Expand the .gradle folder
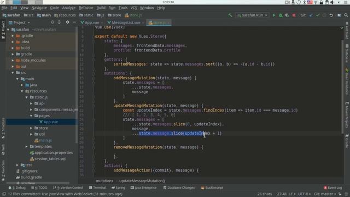 [x=13, y=36]
